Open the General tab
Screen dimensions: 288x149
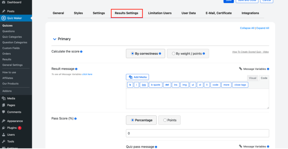(58, 13)
